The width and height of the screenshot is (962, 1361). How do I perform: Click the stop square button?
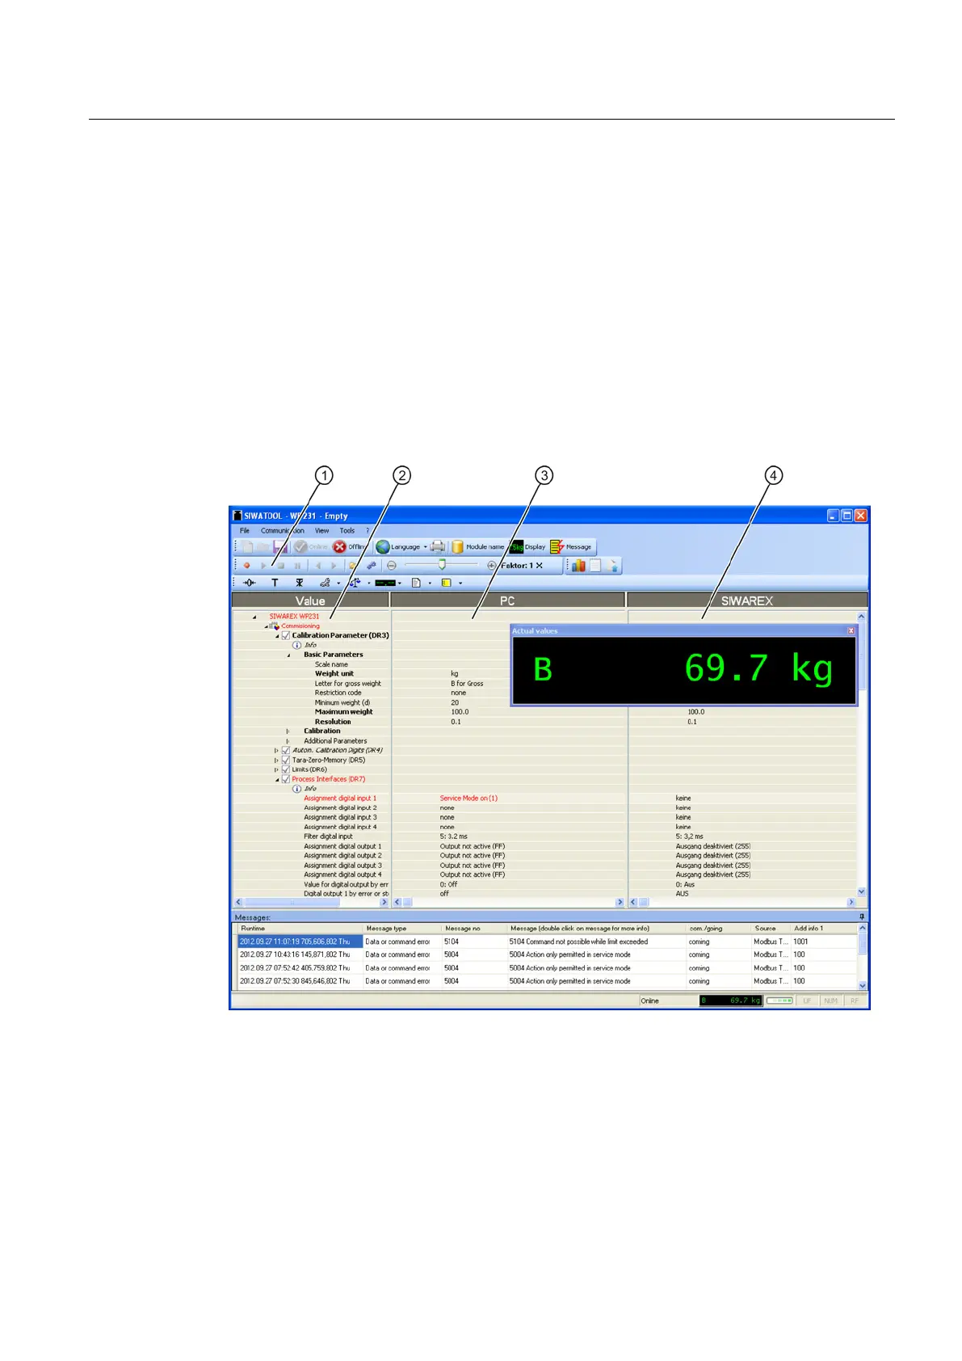pos(280,566)
